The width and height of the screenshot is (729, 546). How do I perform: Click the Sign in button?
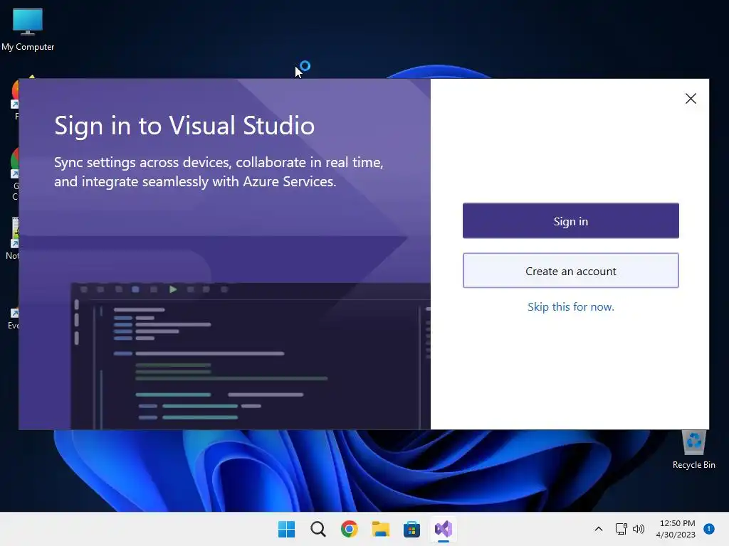coord(570,221)
